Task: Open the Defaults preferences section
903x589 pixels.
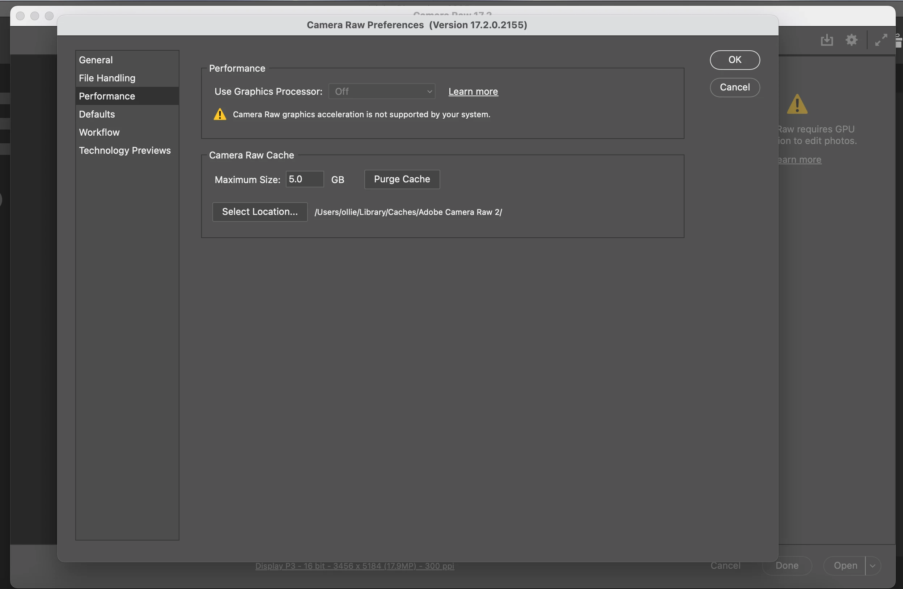Action: (x=97, y=114)
